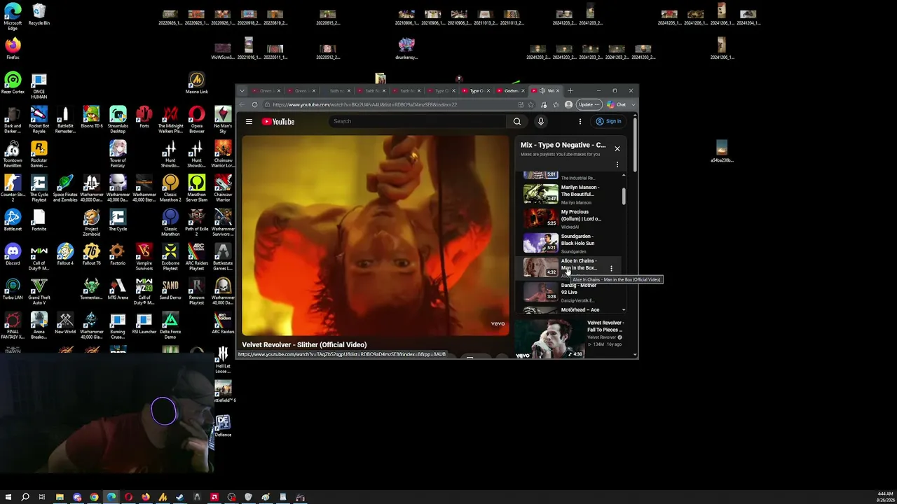The image size is (897, 504).
Task: Select the Razer Cortex desktop icon
Action: coord(13,83)
